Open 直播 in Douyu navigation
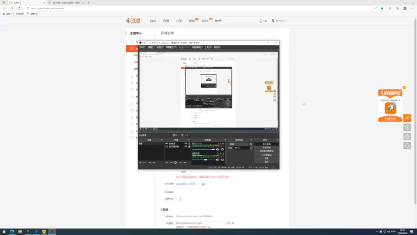 (x=166, y=21)
